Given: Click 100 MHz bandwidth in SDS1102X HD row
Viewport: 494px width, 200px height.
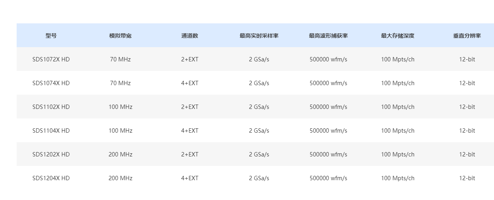Looking at the screenshot, I should [x=120, y=107].
